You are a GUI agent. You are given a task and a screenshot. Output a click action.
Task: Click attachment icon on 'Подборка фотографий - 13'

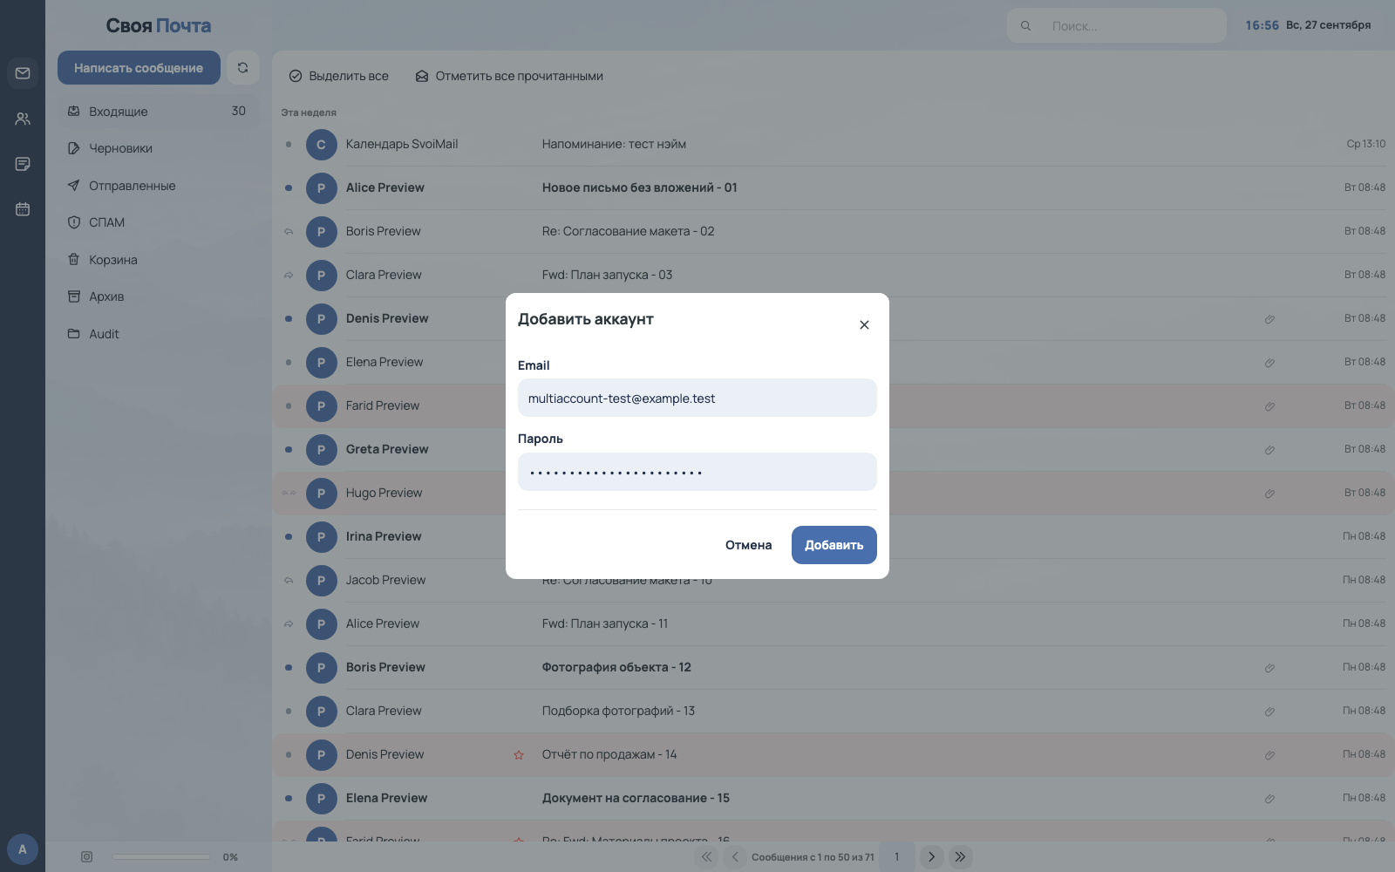[x=1269, y=712]
